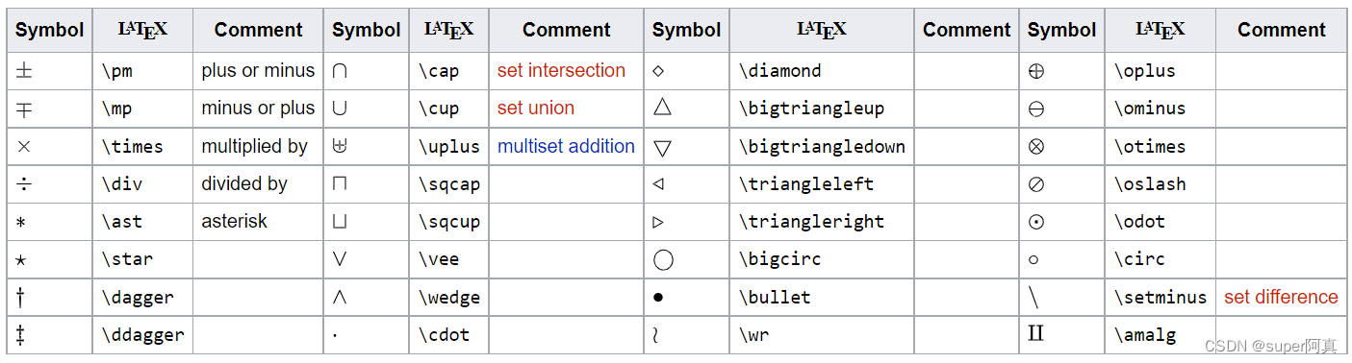Select the \uplus LaTeX command

449,147
